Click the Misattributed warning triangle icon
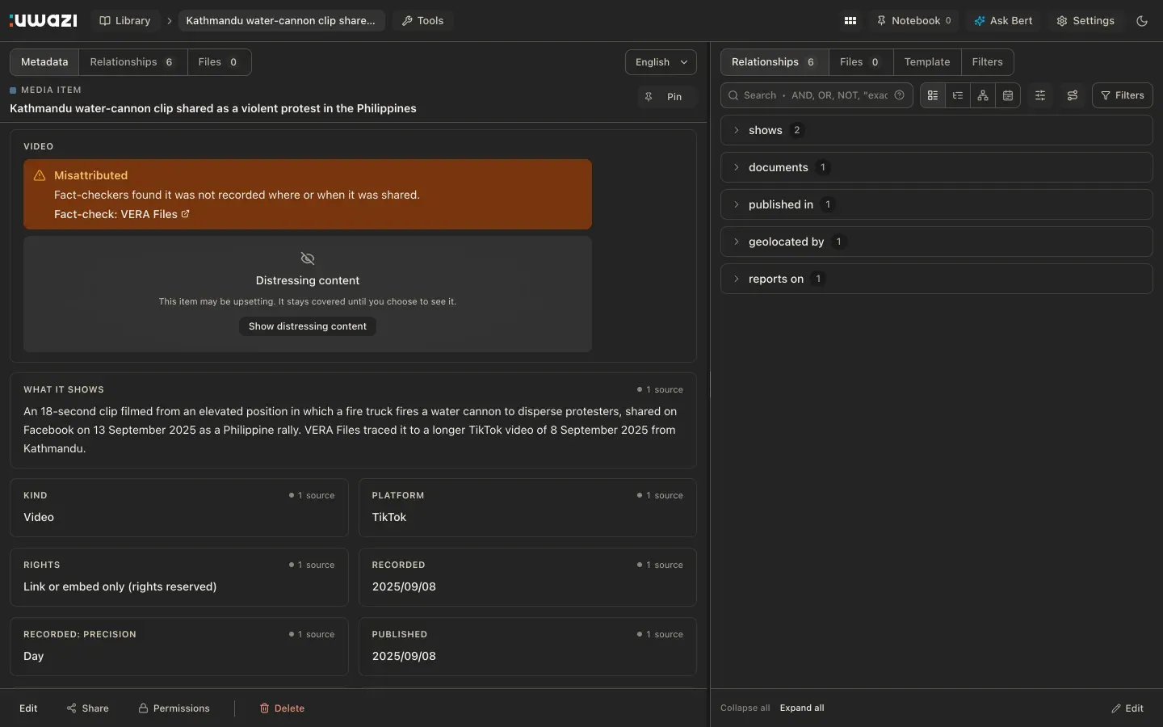 coord(40,175)
